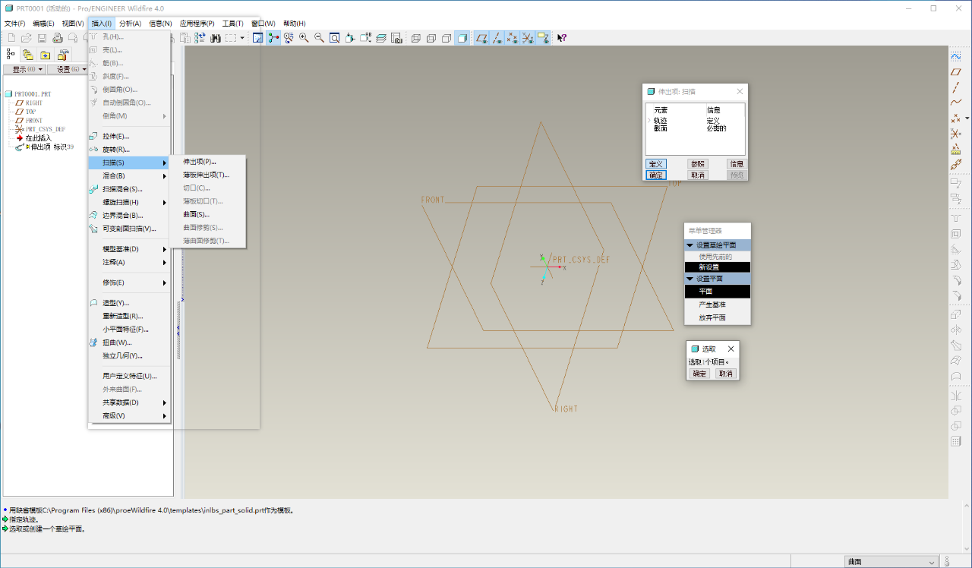Select the datum curve tool in right toolbar
The width and height of the screenshot is (972, 568).
click(x=956, y=103)
